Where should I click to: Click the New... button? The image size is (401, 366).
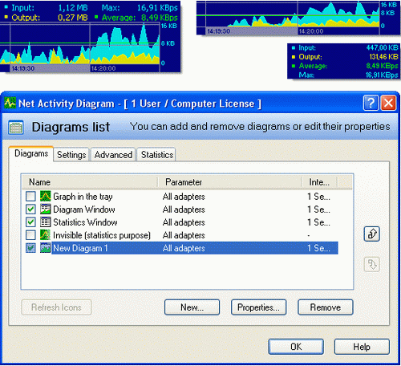pos(192,307)
